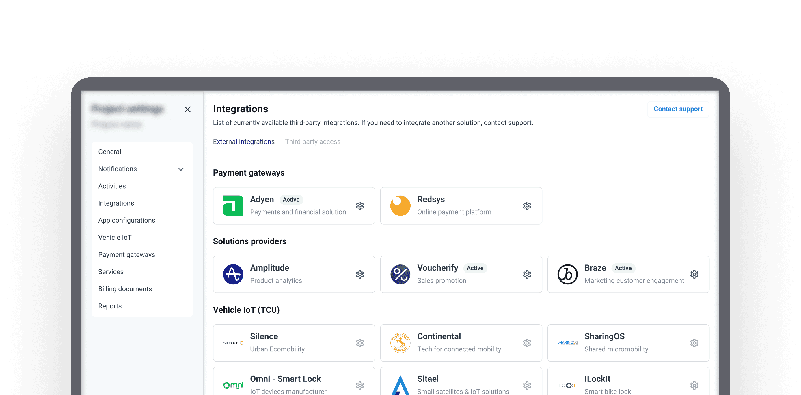Click the ILockIt logo

click(x=567, y=385)
